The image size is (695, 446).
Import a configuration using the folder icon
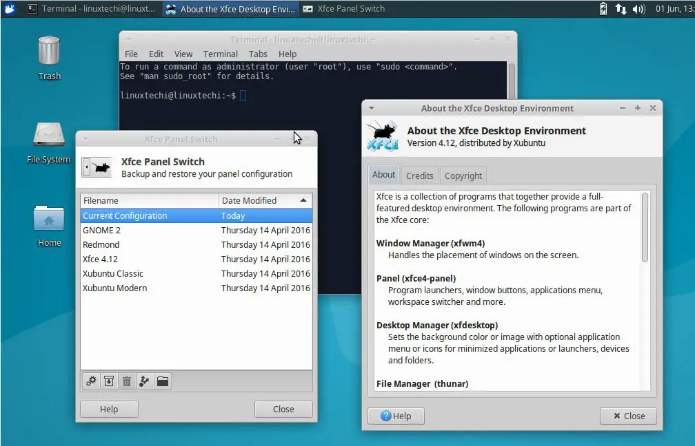click(x=163, y=381)
